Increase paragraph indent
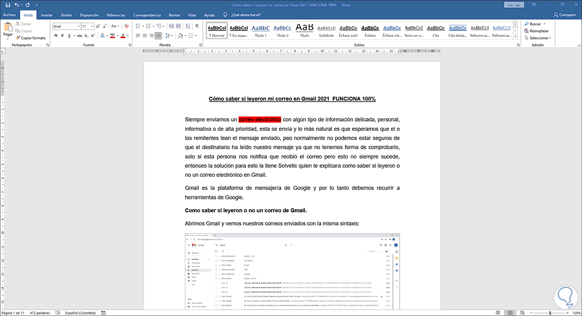This screenshot has width=582, height=316. click(178, 26)
